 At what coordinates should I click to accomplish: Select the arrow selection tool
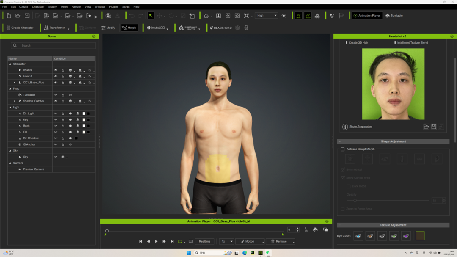151,16
